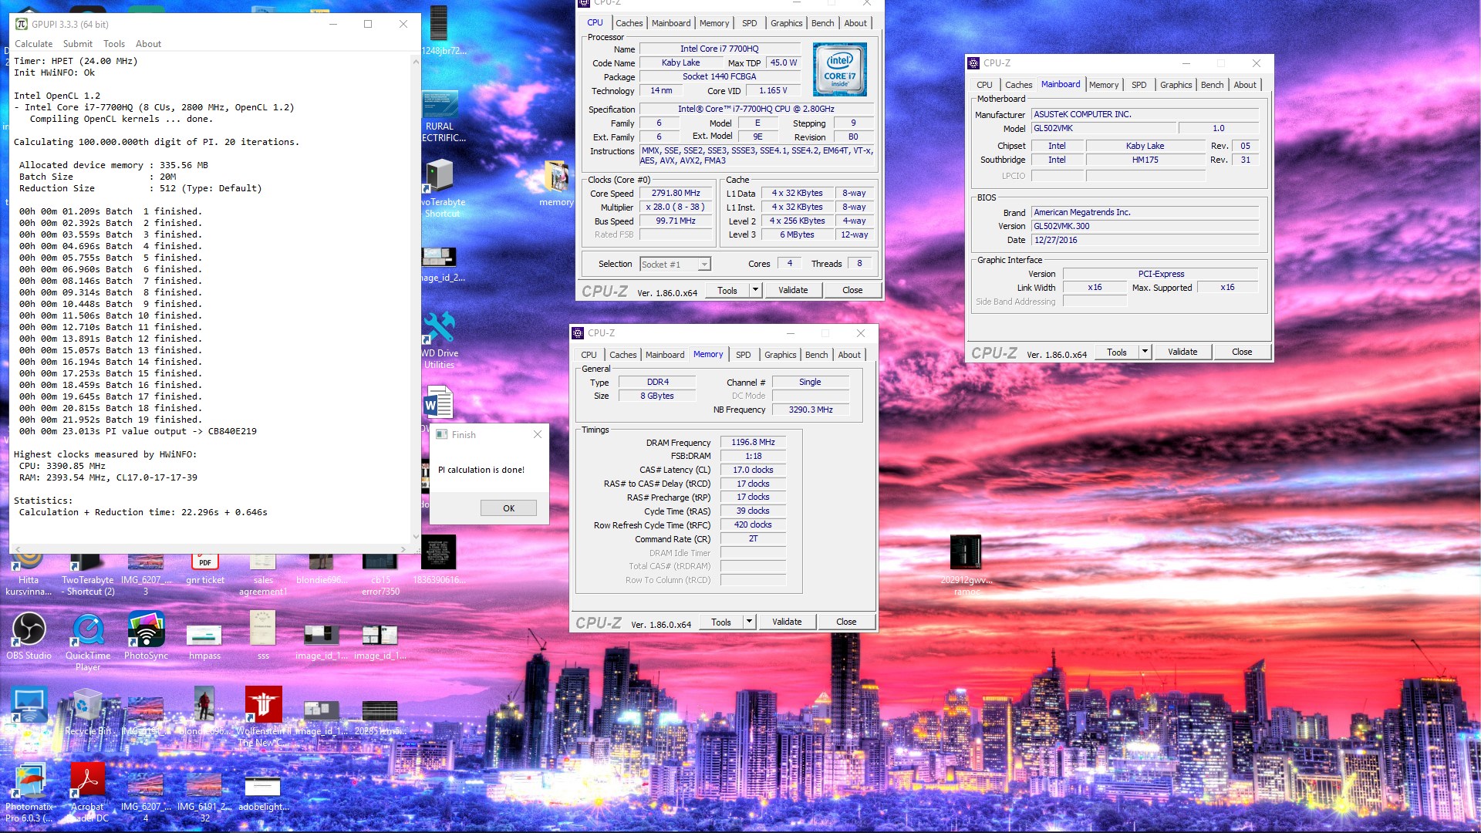This screenshot has height=833, width=1481.
Task: Click the Intel Core i7 logo in CPU-Z
Action: click(840, 69)
